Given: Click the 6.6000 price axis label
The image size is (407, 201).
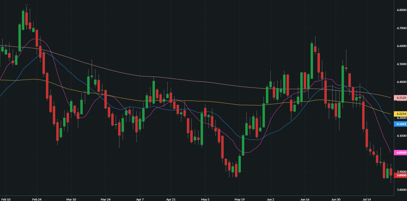Looking at the screenshot, I should [x=402, y=46].
